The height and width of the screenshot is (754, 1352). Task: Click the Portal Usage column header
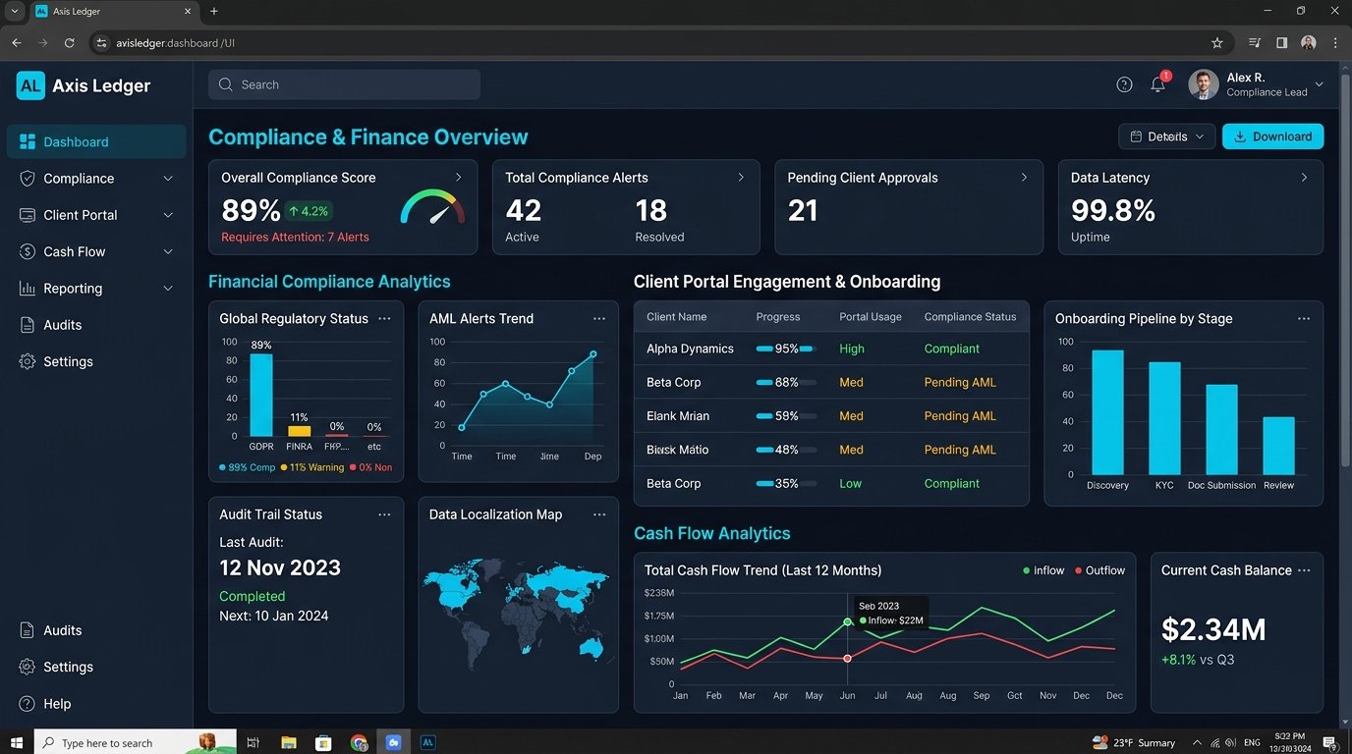pyautogui.click(x=871, y=317)
